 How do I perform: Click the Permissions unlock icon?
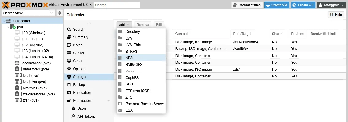pos(69,101)
